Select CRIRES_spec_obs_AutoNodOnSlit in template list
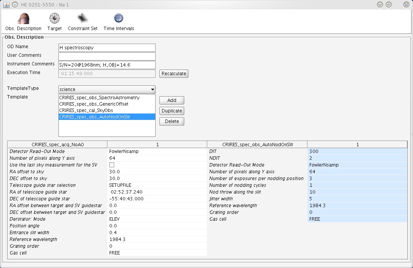The image size is (413, 268). [107, 117]
